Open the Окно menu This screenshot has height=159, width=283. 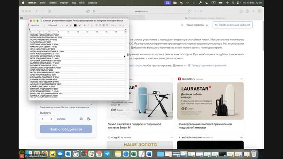click(x=82, y=3)
